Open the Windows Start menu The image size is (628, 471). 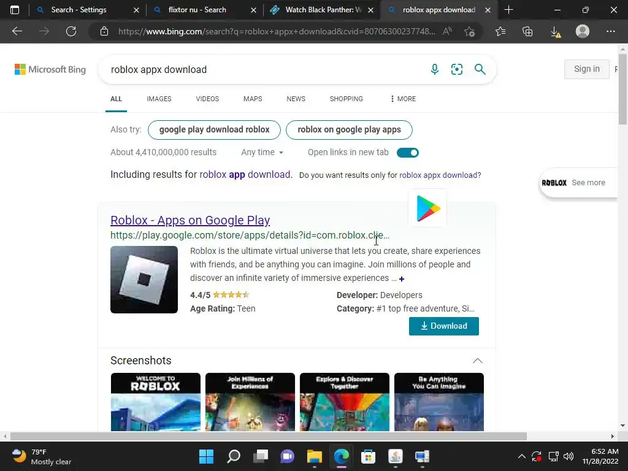pyautogui.click(x=207, y=456)
